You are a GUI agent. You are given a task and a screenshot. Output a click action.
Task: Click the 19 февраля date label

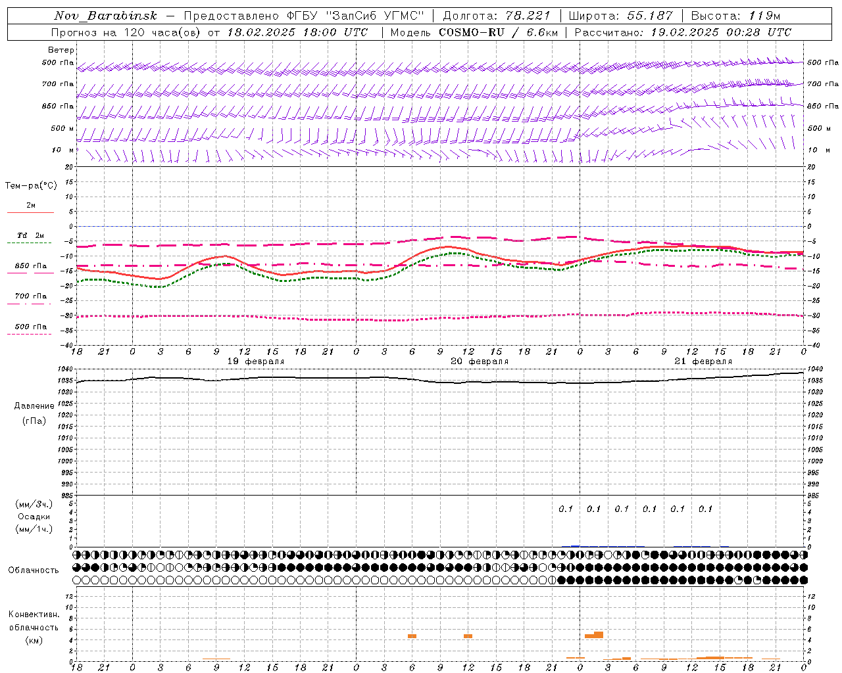pyautogui.click(x=256, y=361)
